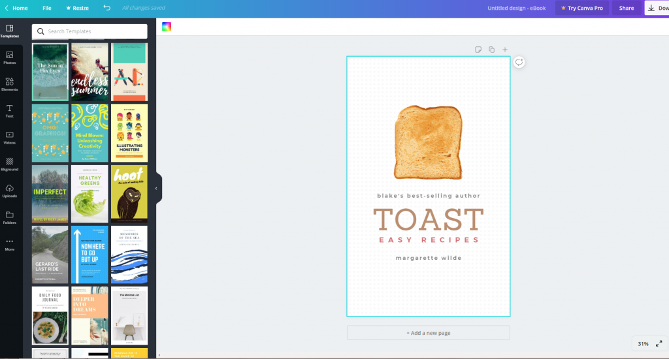669x359 pixels.
Task: Click the duplicate page icon
Action: point(491,50)
